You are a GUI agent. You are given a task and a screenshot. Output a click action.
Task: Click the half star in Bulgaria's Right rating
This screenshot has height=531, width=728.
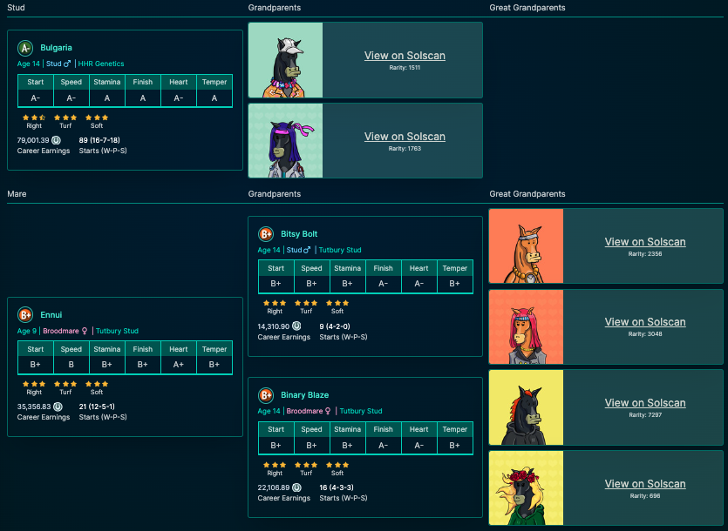point(41,118)
